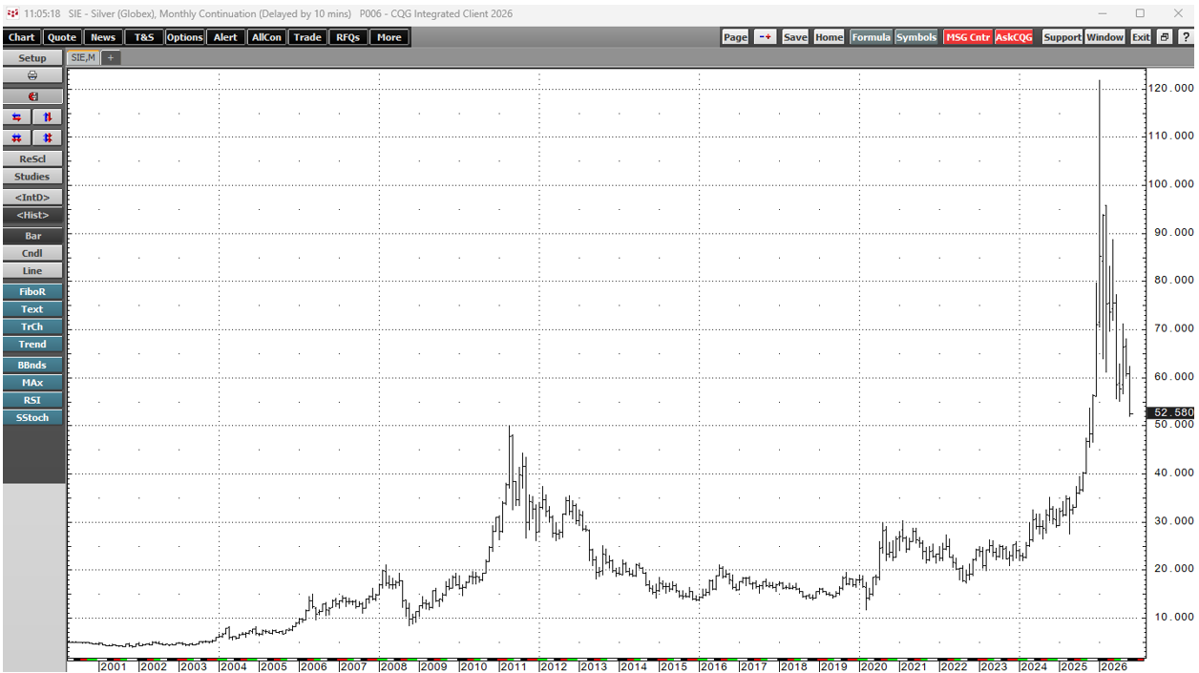Open the Page menu

pos(735,37)
